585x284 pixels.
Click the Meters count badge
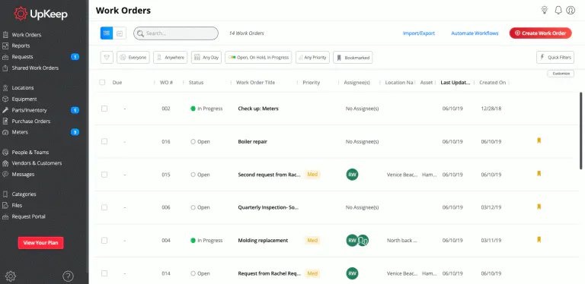[75, 132]
